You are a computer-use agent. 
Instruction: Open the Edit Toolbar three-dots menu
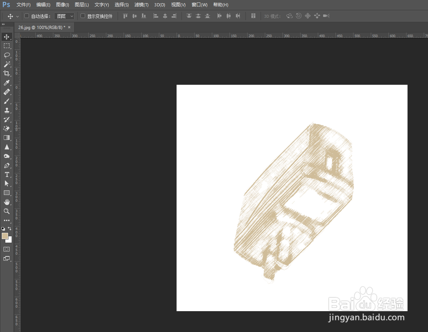click(x=7, y=220)
